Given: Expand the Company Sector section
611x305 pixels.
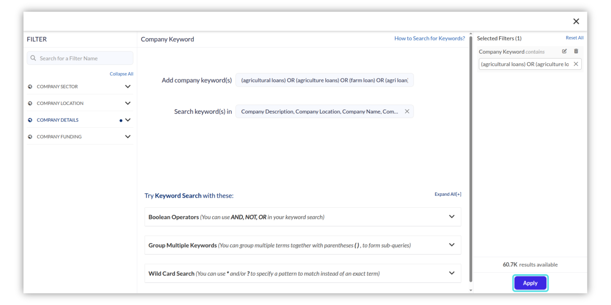Looking at the screenshot, I should [128, 86].
